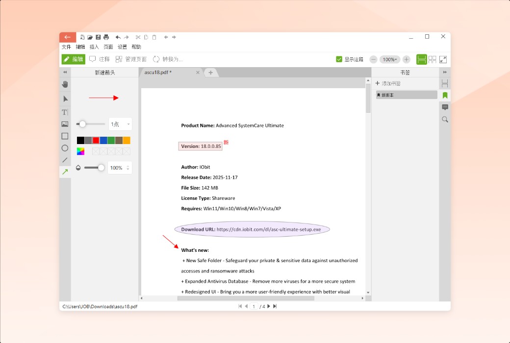Open the comments panel in right sidebar
The height and width of the screenshot is (343, 510).
pos(445,107)
